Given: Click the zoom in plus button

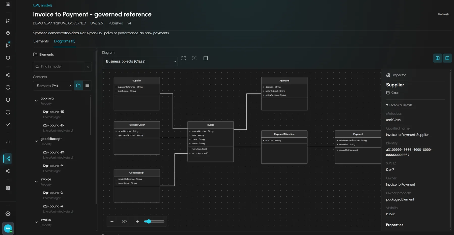Looking at the screenshot, I should click(x=137, y=221).
